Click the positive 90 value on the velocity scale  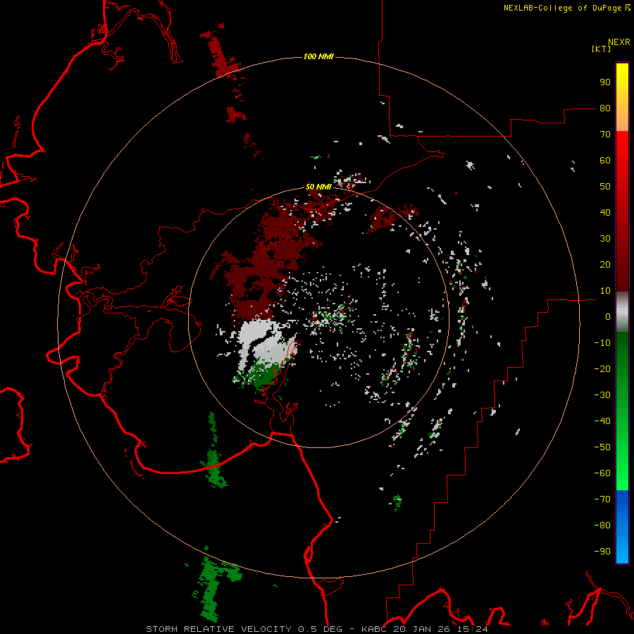[x=605, y=82]
